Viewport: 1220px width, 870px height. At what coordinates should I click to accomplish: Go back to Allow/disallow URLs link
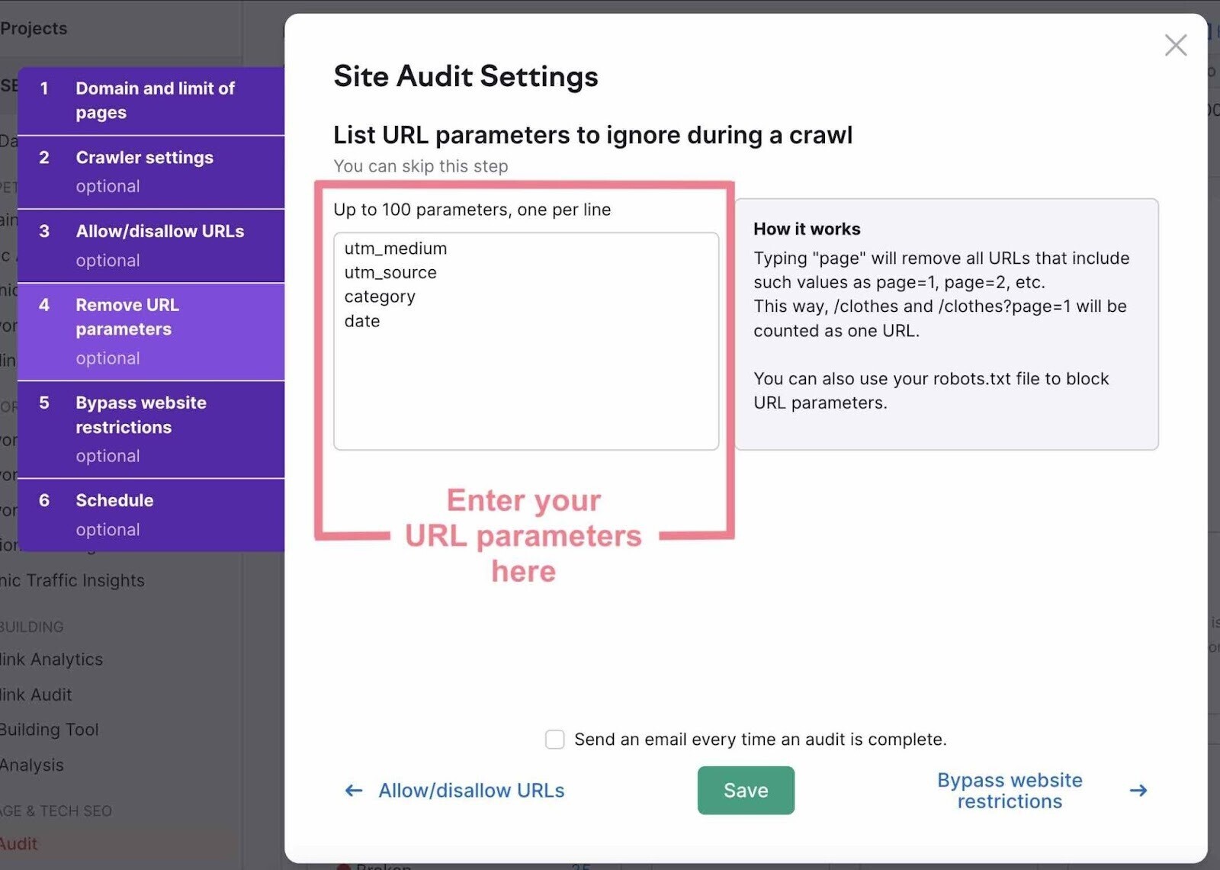[x=471, y=791]
